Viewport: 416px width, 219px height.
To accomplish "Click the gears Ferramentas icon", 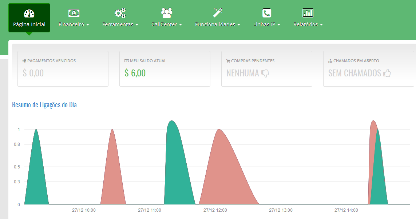I will (120, 13).
